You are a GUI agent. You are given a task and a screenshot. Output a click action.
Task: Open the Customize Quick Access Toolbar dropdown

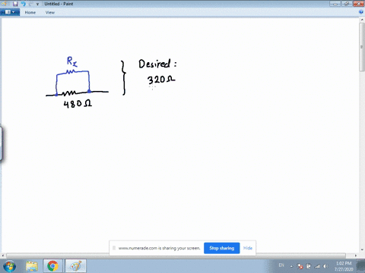click(37, 4)
